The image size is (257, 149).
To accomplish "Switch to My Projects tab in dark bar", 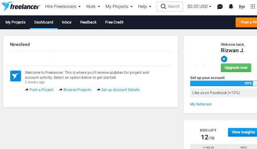I will tap(15, 22).
